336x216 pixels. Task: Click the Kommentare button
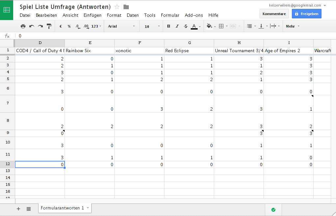274,14
